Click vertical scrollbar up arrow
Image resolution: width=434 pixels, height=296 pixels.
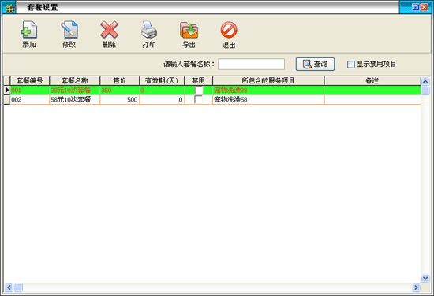point(425,81)
